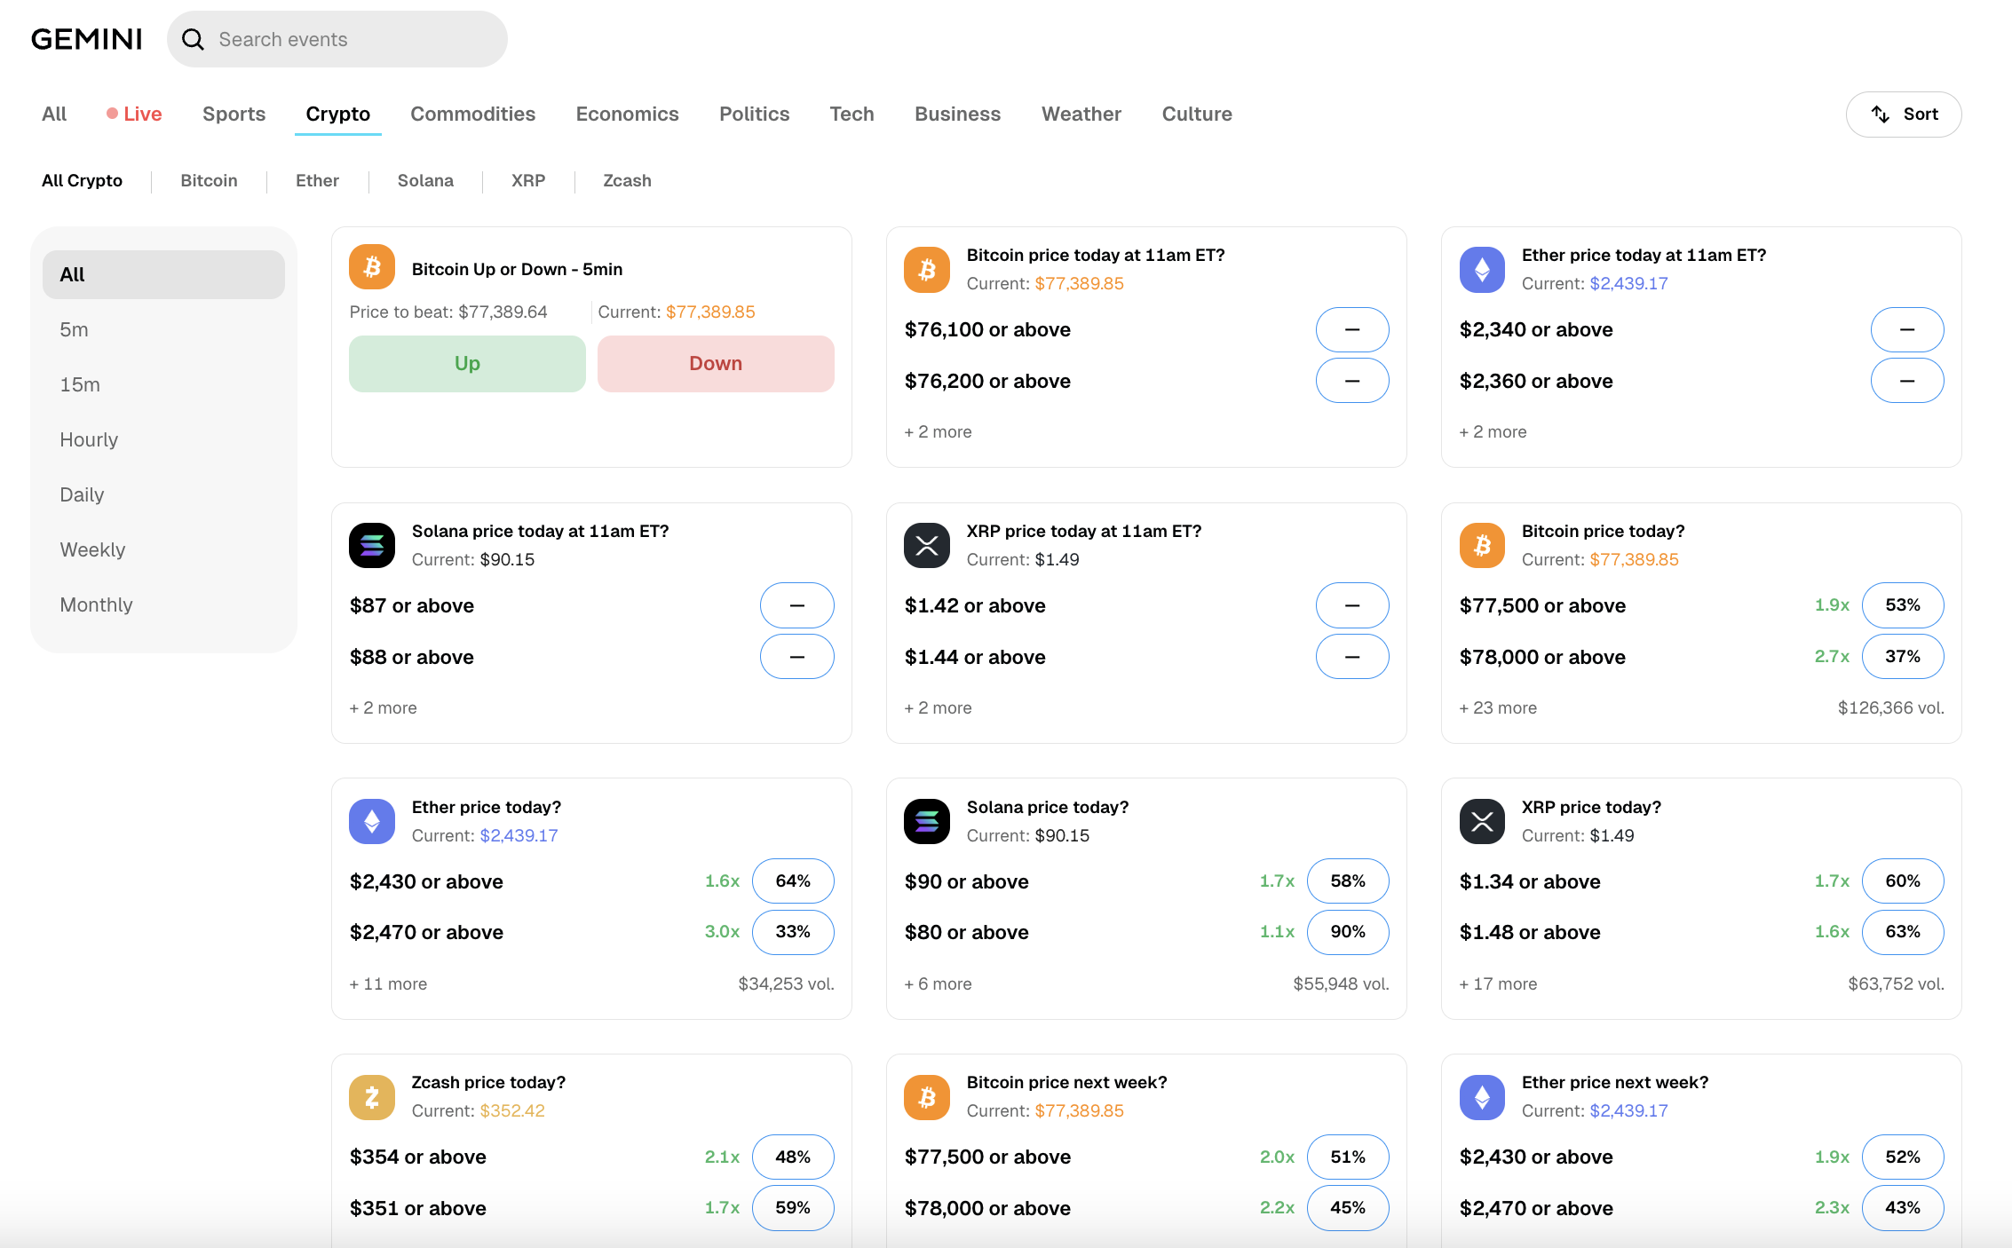Click the Gemini logo
The width and height of the screenshot is (2012, 1248).
(x=87, y=39)
